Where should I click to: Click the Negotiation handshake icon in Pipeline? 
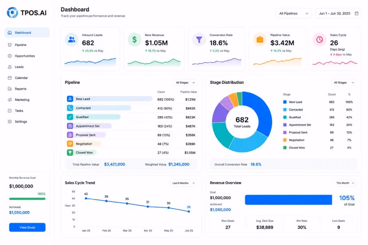70,144
